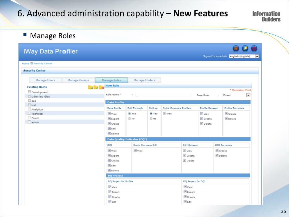Uncheck View in the DQI column
The width and height of the screenshot is (289, 217).
[x=109, y=150]
